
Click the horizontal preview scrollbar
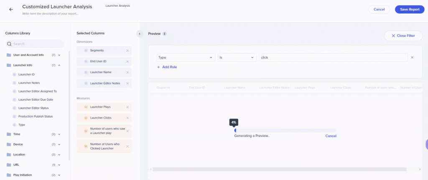[x=280, y=169]
